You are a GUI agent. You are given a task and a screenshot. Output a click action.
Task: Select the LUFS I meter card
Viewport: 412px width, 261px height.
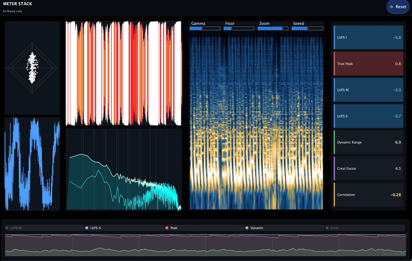(368, 37)
